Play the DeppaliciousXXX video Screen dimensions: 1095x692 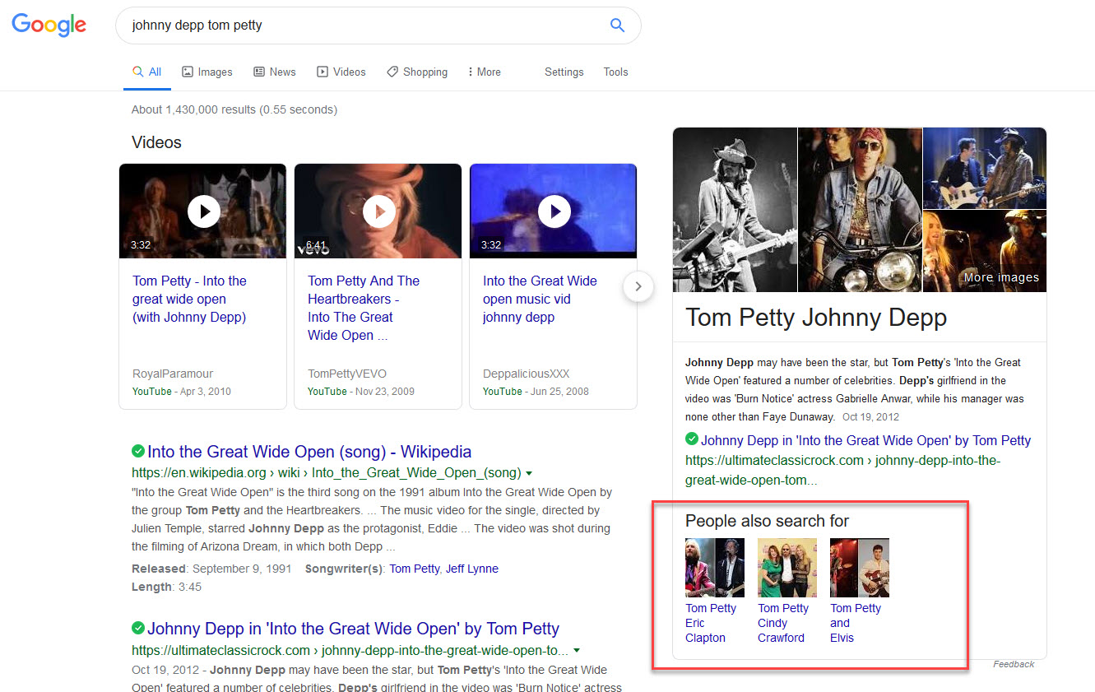(x=554, y=211)
